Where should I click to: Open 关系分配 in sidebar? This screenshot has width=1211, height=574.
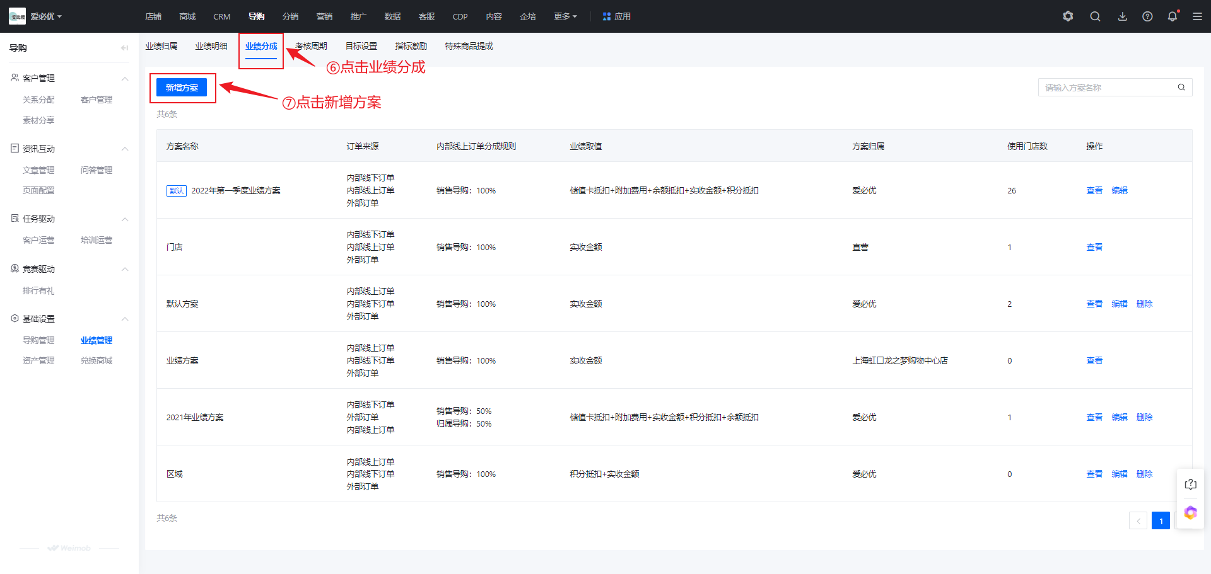tap(38, 100)
